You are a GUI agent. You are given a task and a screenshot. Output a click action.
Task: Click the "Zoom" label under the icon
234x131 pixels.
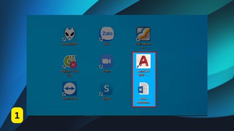tap(107, 71)
